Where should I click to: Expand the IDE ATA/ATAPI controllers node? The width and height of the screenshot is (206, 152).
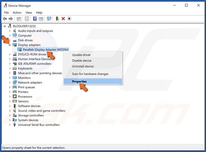point(10,64)
